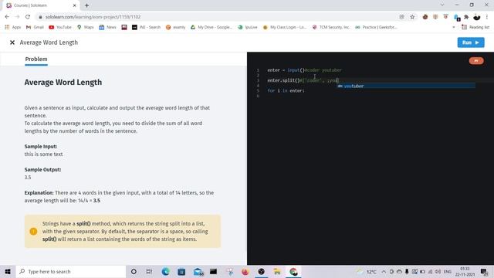The image size is (494, 278).
Task: Expand the bookmarks overflow arrow
Action: coord(454,28)
